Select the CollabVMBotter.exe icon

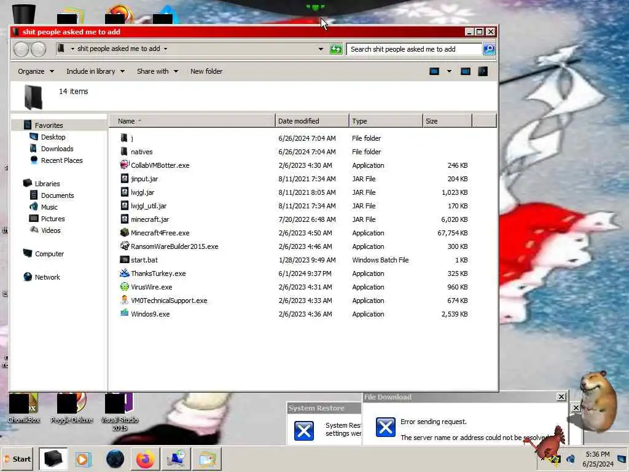124,165
